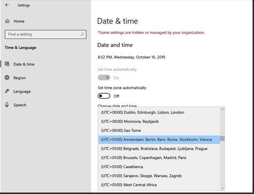Open Home label in sidebar
Image resolution: width=254 pixels, height=194 pixels.
click(x=19, y=21)
